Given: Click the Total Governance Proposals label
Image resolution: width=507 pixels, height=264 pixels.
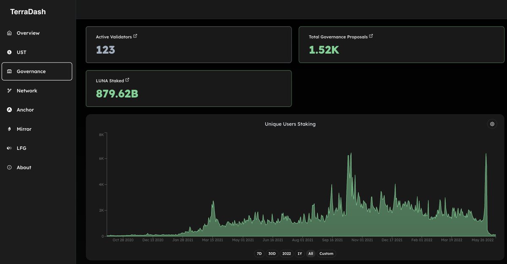Looking at the screenshot, I should click(338, 37).
